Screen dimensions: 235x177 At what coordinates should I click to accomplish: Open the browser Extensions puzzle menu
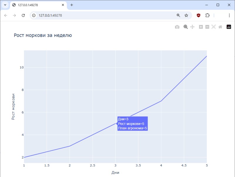coord(207,15)
